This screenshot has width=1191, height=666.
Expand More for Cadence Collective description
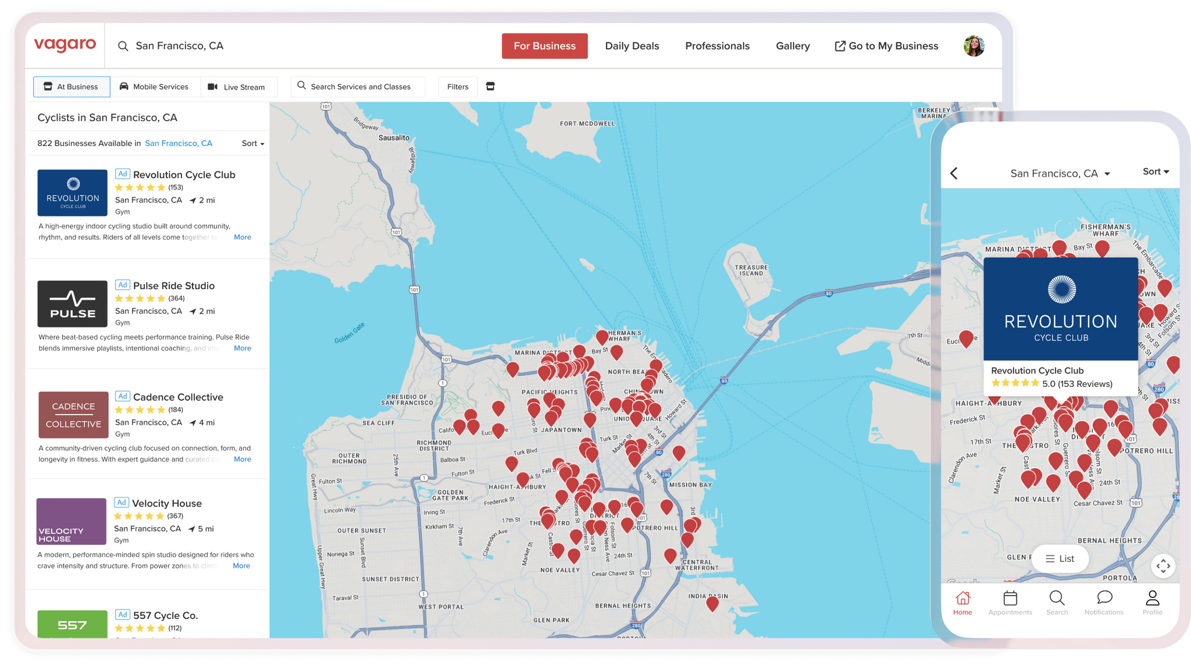point(243,460)
